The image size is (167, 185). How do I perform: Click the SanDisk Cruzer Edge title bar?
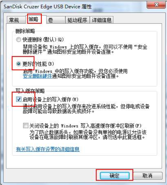pyautogui.click(x=48, y=6)
